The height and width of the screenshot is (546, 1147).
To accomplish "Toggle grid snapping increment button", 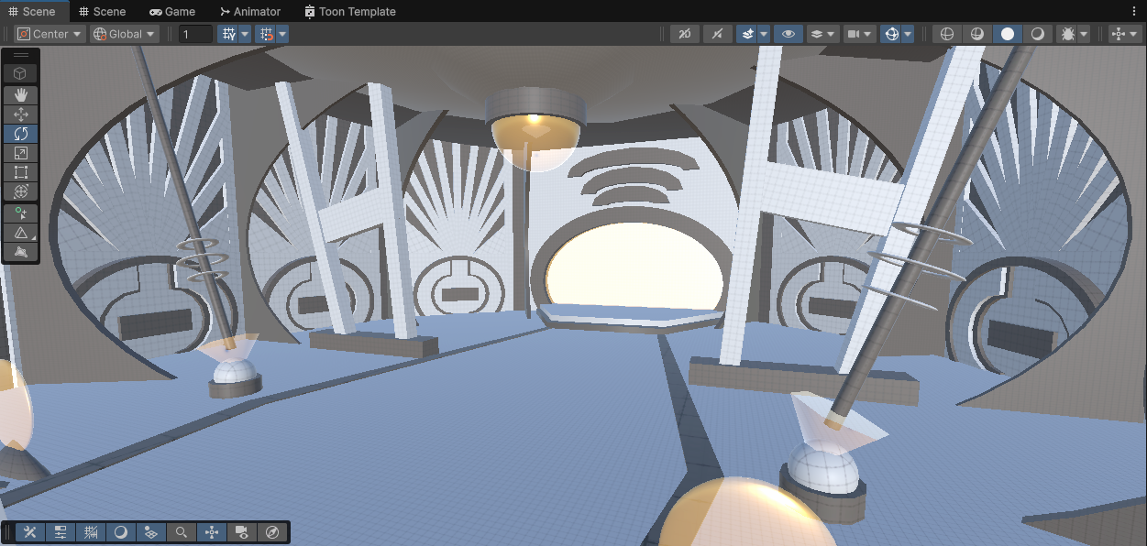I will coord(266,34).
